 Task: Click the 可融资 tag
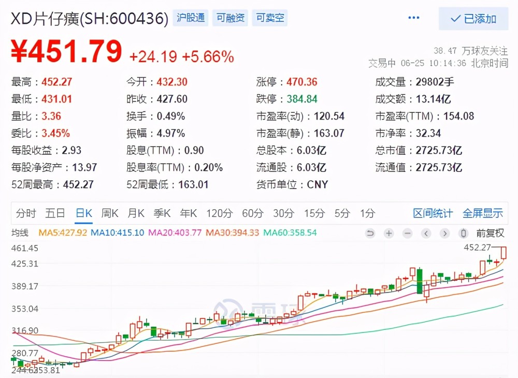(231, 18)
